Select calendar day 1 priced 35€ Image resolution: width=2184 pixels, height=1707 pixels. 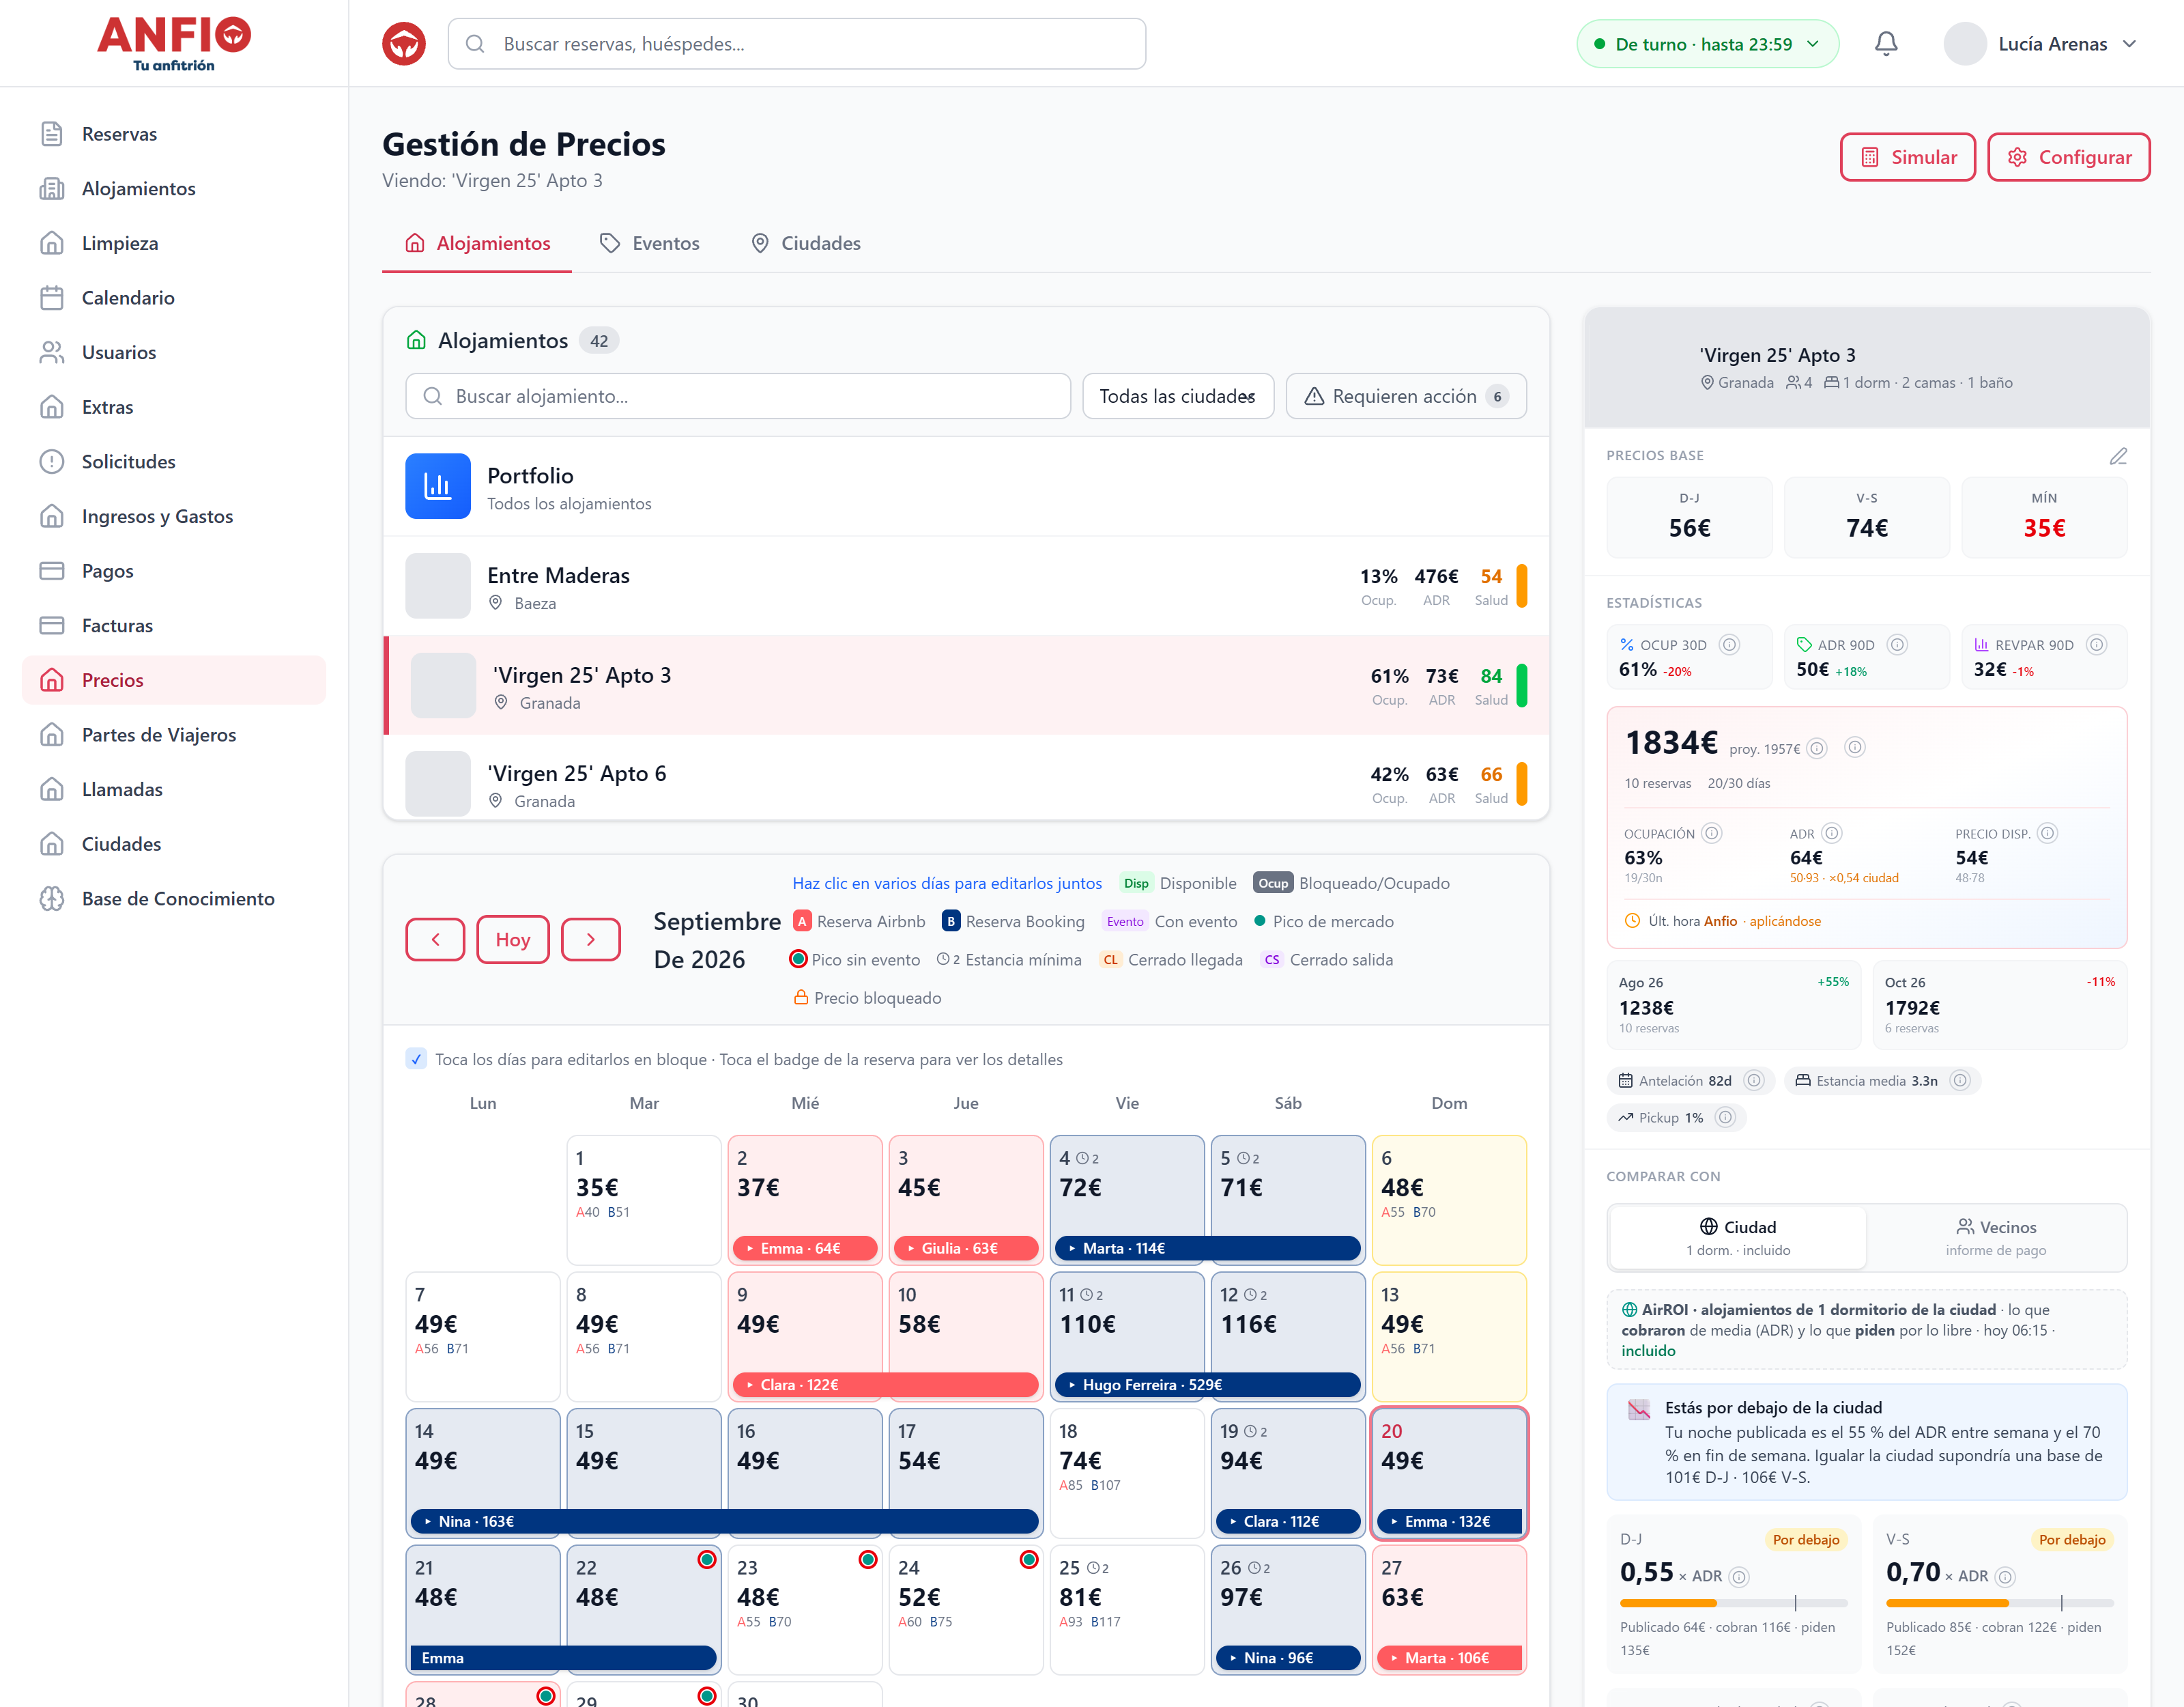(644, 1200)
